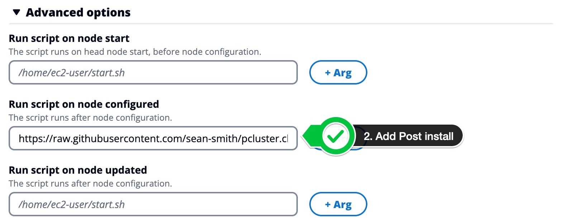
Task: Click plus icon in node updated Arg button
Action: (328, 204)
